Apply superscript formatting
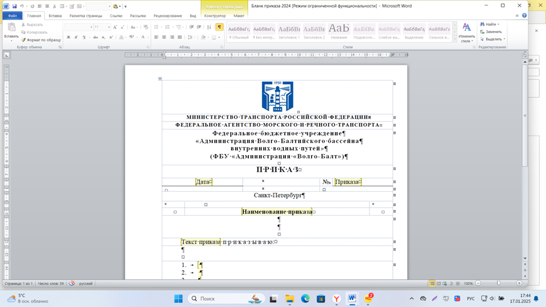The image size is (546, 307). pyautogui.click(x=111, y=37)
